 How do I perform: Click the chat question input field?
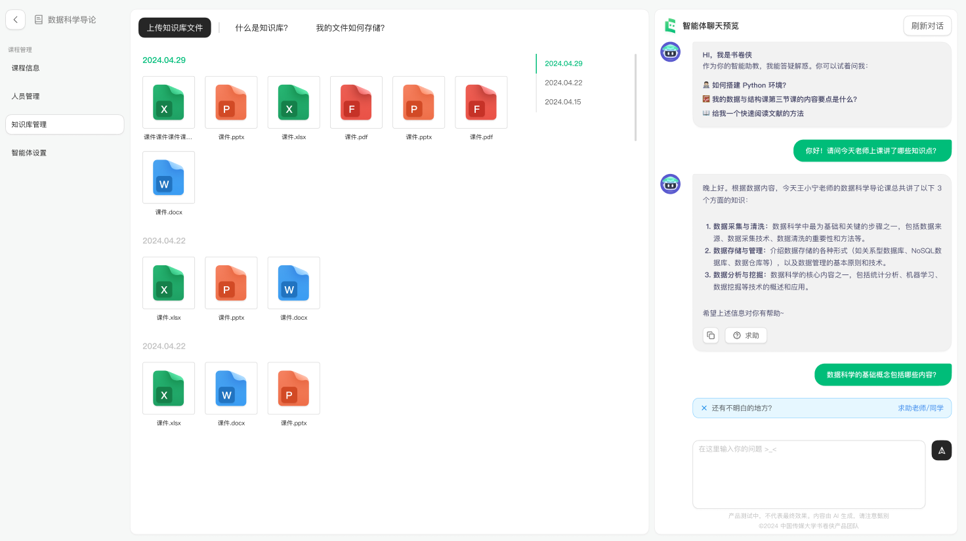808,474
